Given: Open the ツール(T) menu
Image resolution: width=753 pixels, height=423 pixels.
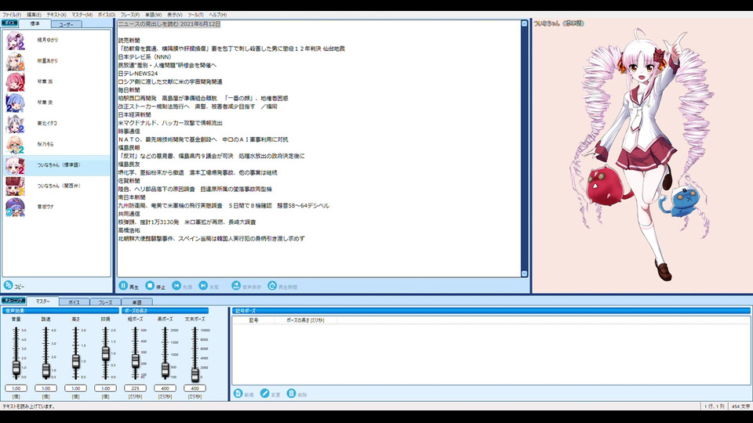Looking at the screenshot, I should [195, 15].
